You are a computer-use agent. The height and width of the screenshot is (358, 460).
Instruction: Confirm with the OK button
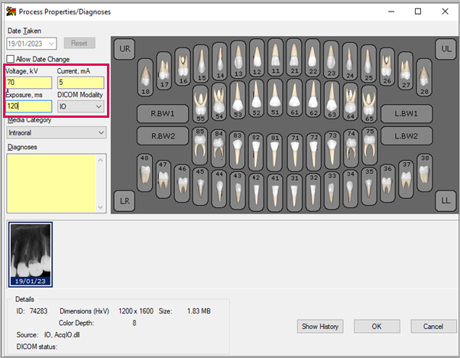click(x=377, y=327)
